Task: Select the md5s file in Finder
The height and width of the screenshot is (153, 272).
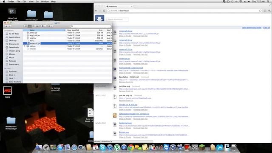Action: pyautogui.click(x=68, y=41)
